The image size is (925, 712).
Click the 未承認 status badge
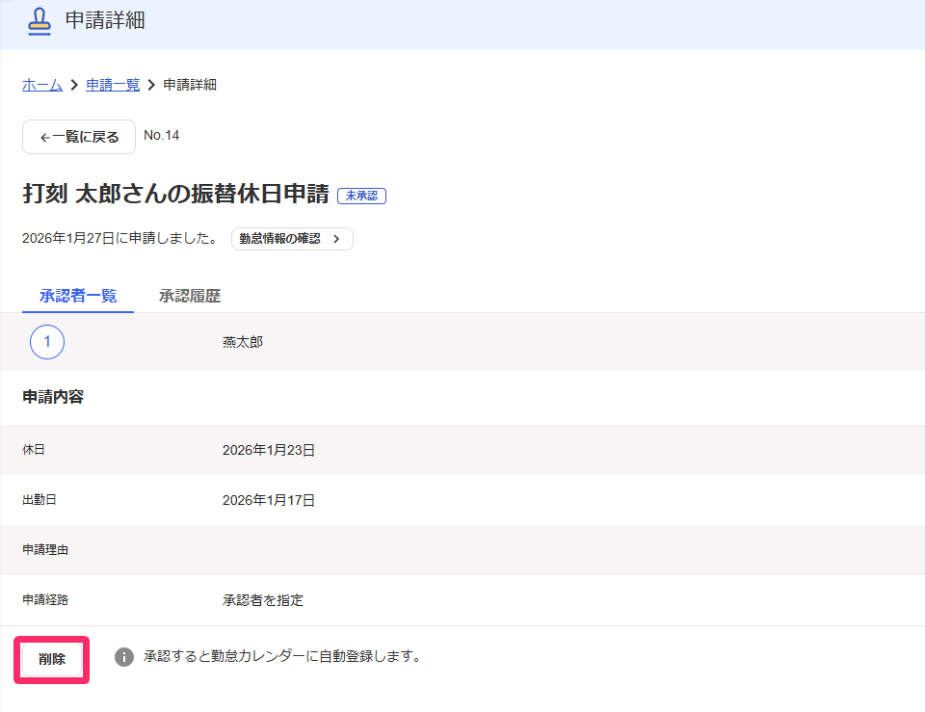point(361,196)
